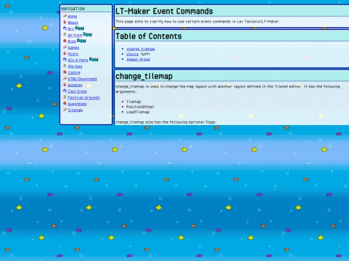349x261 pixels.
Task: Open the Guestbook link
Action: (78, 104)
